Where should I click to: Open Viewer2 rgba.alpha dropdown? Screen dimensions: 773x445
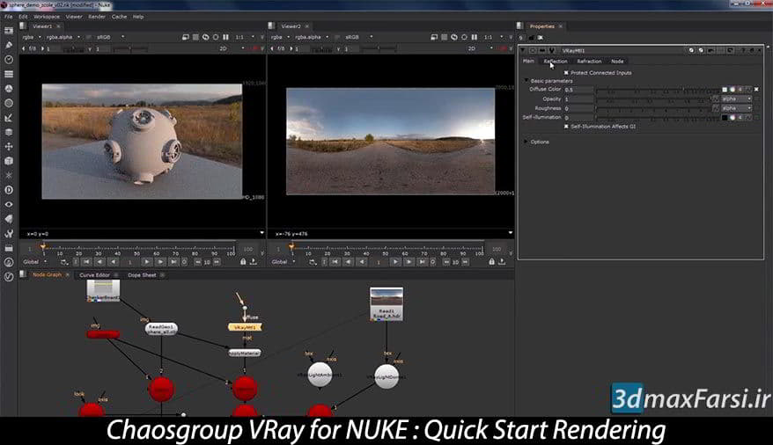coord(312,38)
